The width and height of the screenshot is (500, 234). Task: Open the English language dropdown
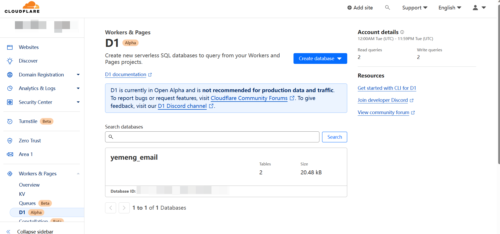pos(450,8)
